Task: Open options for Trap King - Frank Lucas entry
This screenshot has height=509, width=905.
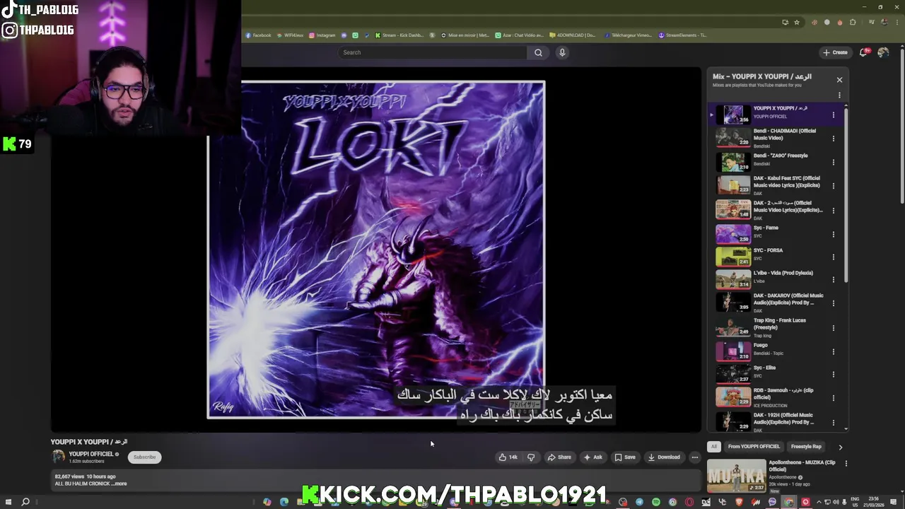Action: coord(834,328)
